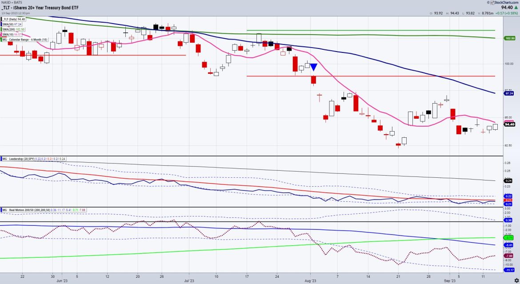Click the blue 94.40 price tag on right axis

pyautogui.click(x=509, y=124)
